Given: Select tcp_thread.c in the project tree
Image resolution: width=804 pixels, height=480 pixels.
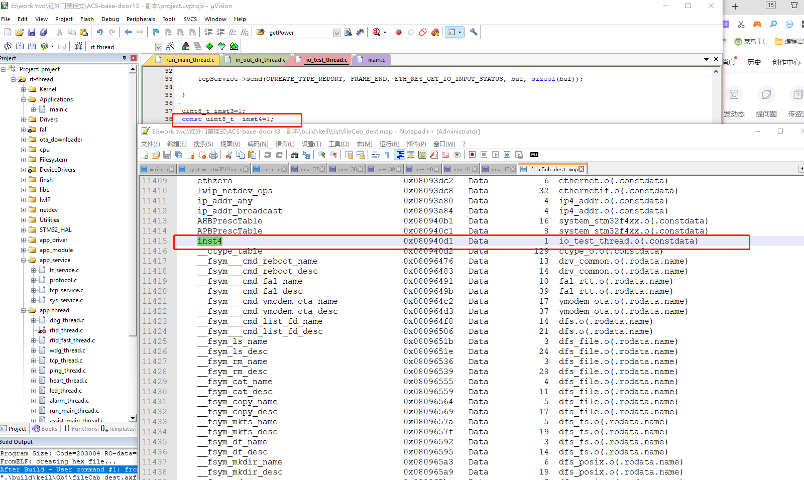Looking at the screenshot, I should click(x=66, y=361).
